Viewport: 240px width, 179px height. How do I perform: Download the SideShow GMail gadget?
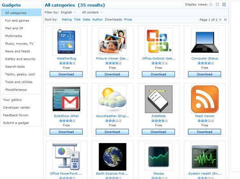[66, 132]
